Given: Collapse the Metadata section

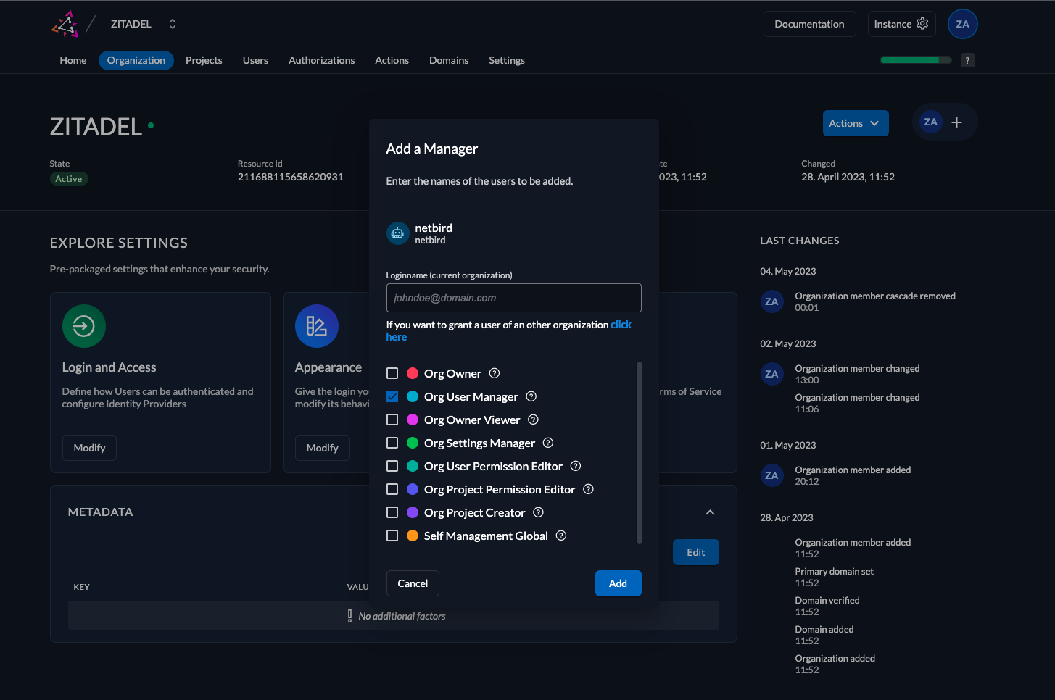Looking at the screenshot, I should (710, 512).
